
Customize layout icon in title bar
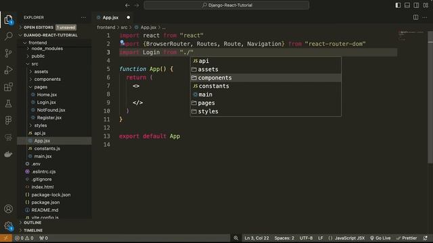[x=426, y=5]
